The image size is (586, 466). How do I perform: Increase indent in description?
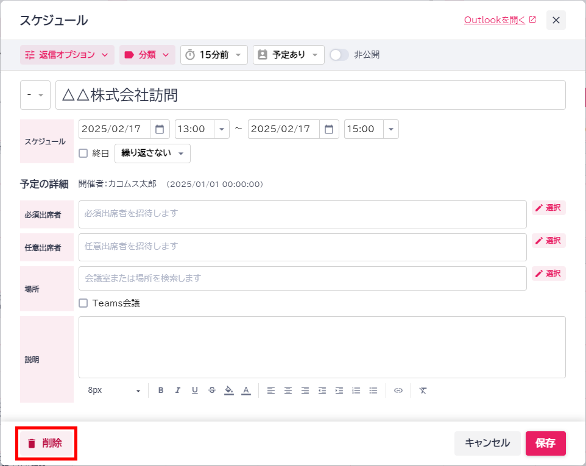(339, 390)
